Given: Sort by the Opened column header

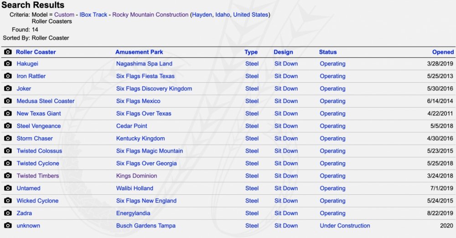Looking at the screenshot, I should [443, 52].
